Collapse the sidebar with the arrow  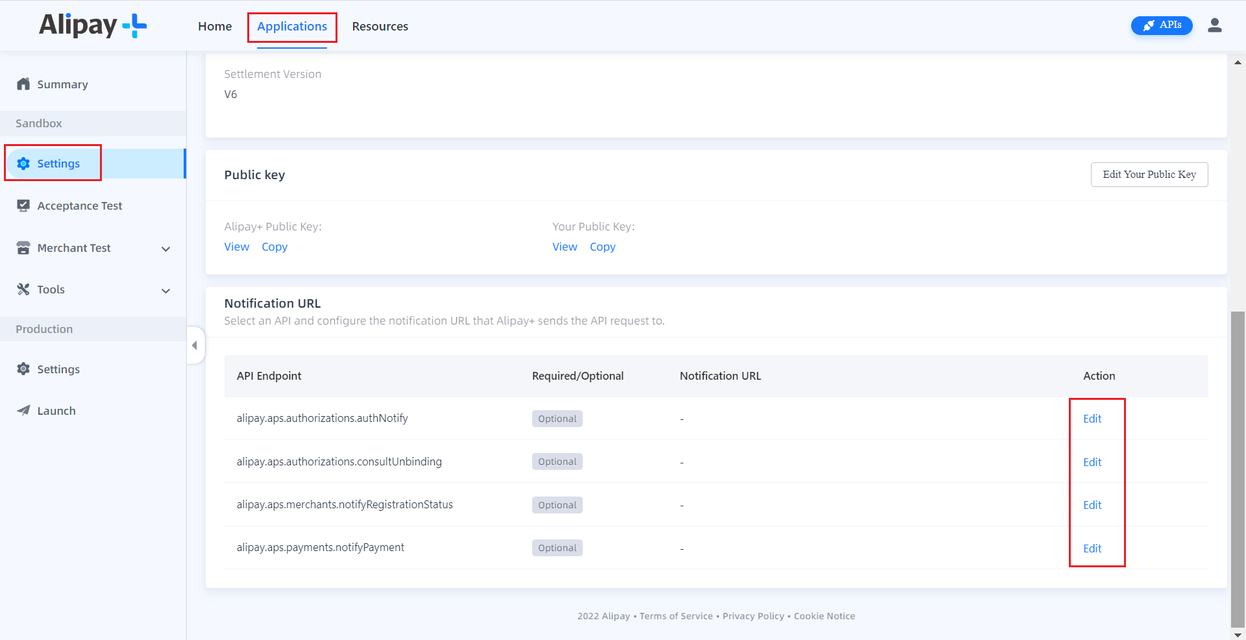point(195,345)
